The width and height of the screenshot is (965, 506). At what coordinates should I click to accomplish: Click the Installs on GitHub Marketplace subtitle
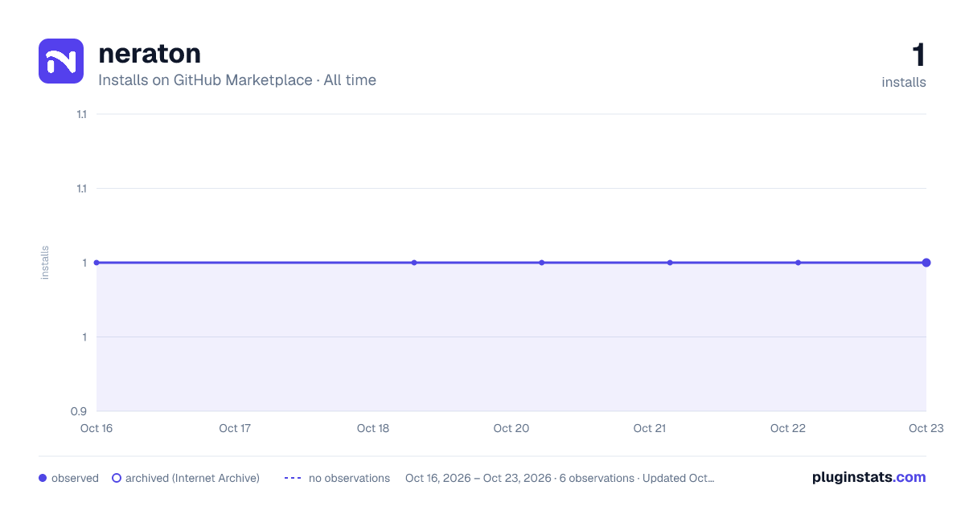237,80
